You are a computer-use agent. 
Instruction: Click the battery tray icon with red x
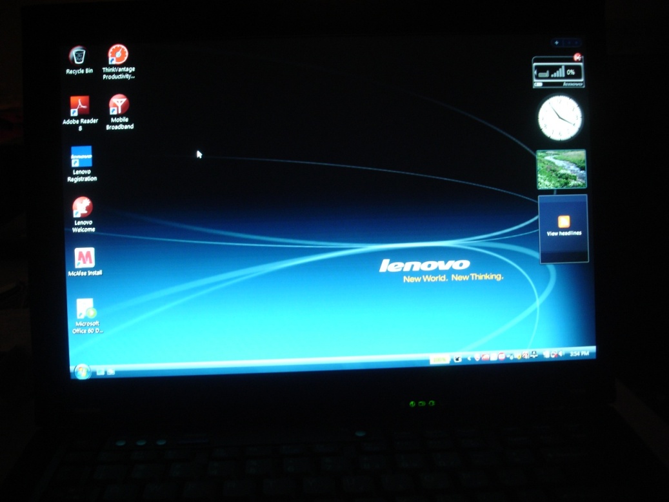(x=554, y=354)
